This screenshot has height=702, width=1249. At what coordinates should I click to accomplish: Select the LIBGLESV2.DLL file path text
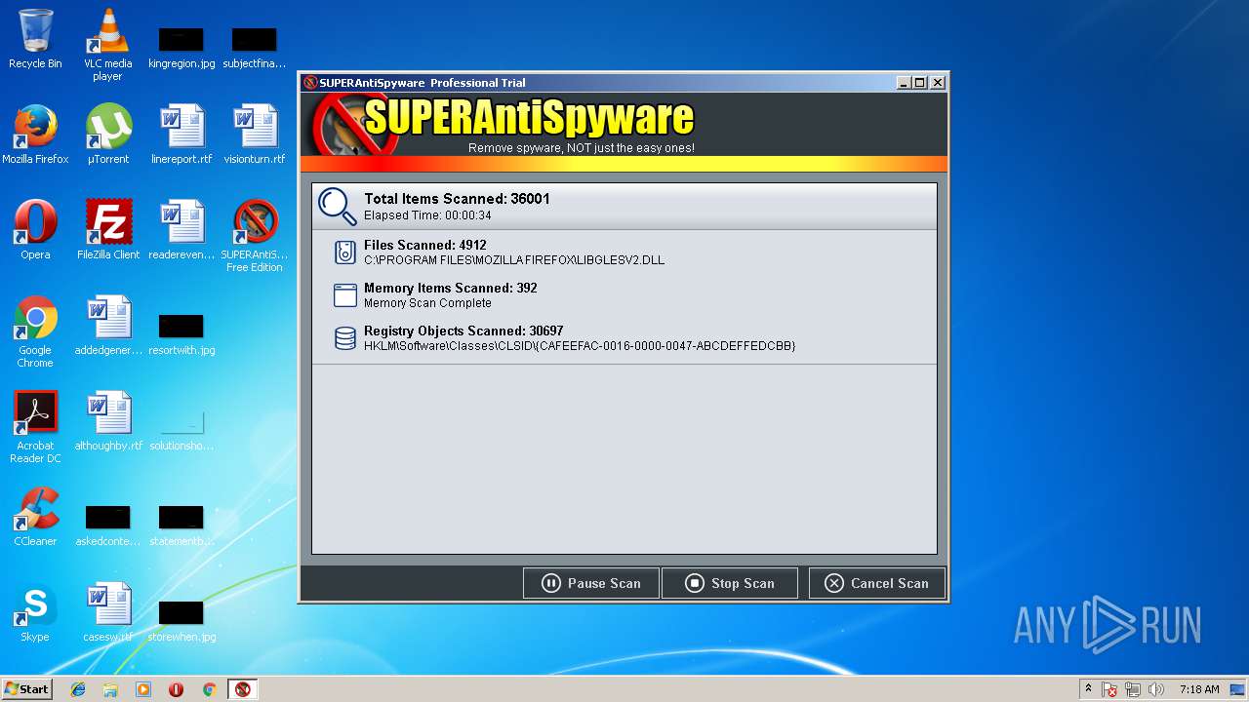[x=514, y=260]
